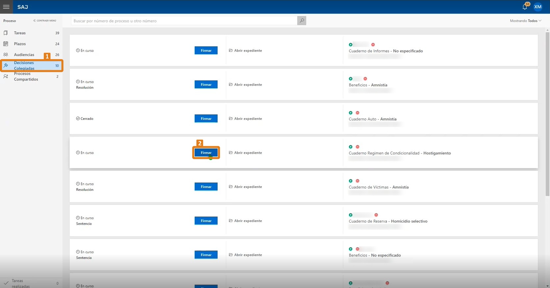Click Firmar for Cuaderno de Reserva
The image size is (550, 288).
[206, 221]
